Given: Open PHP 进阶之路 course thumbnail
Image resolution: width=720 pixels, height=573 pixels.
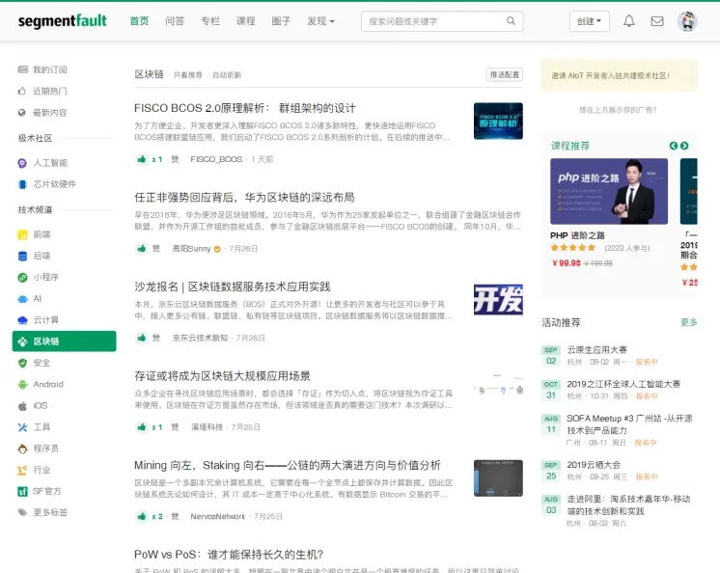Looking at the screenshot, I should click(x=609, y=191).
